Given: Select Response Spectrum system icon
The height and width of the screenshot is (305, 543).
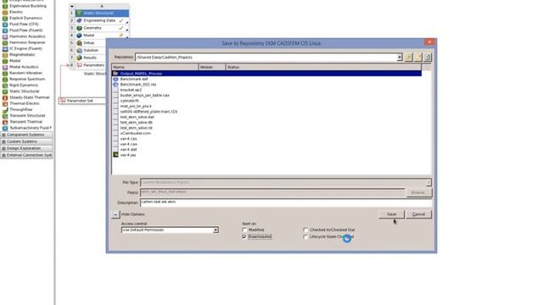Looking at the screenshot, I should (5, 79).
